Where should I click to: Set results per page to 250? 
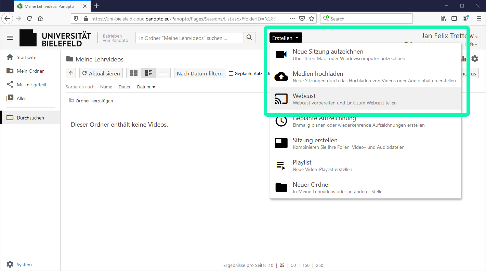319,265
